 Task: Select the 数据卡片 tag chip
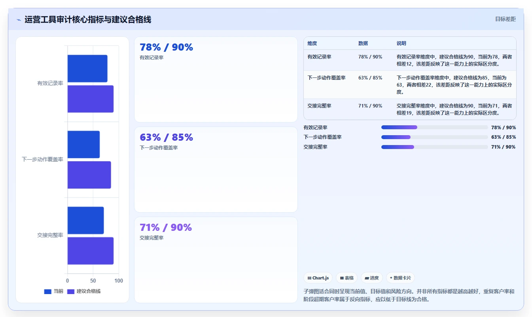[400, 278]
